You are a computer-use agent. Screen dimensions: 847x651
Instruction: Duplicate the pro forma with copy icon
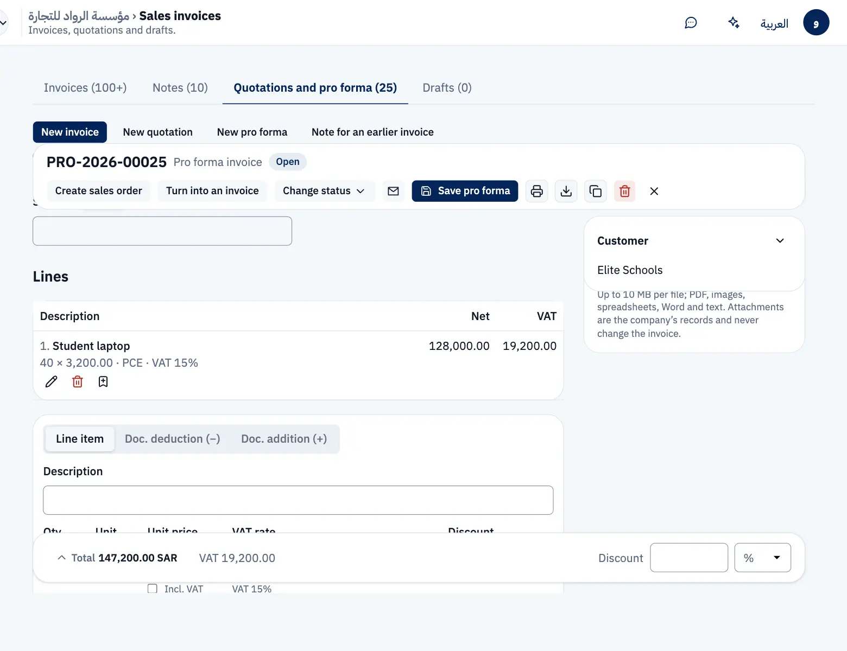tap(596, 191)
